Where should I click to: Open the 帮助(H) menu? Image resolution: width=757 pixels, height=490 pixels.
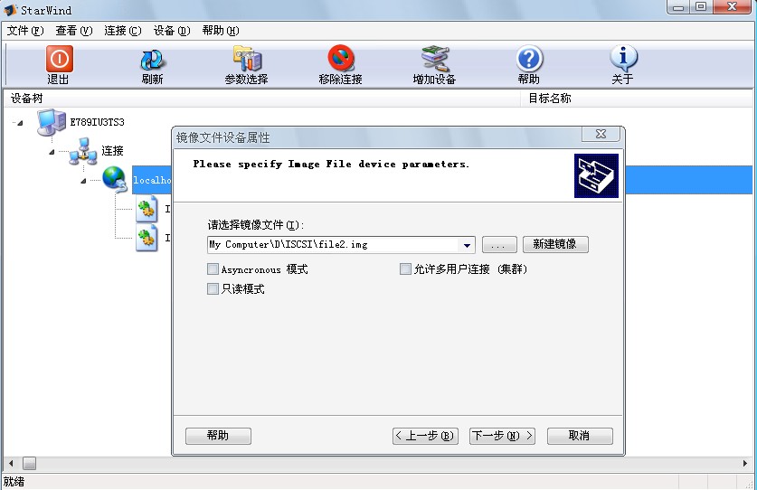pyautogui.click(x=221, y=31)
